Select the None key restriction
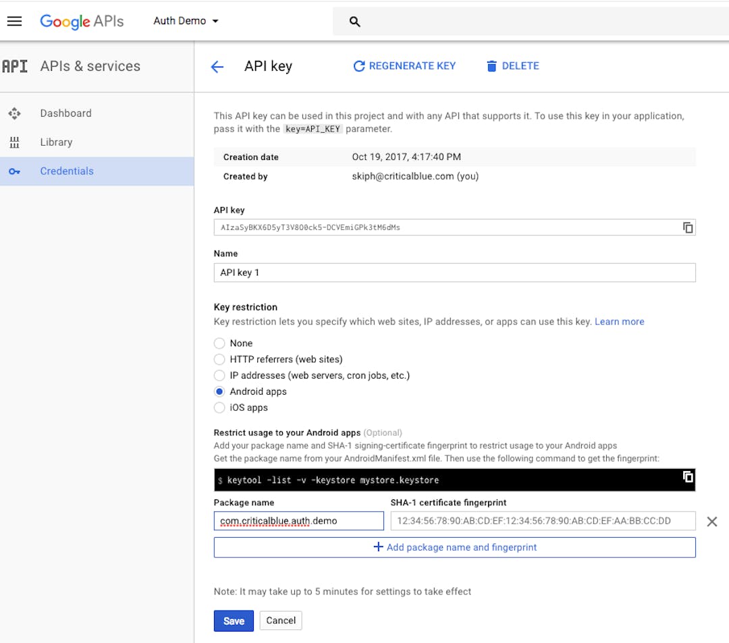Viewport: 729px width, 643px height. click(219, 343)
